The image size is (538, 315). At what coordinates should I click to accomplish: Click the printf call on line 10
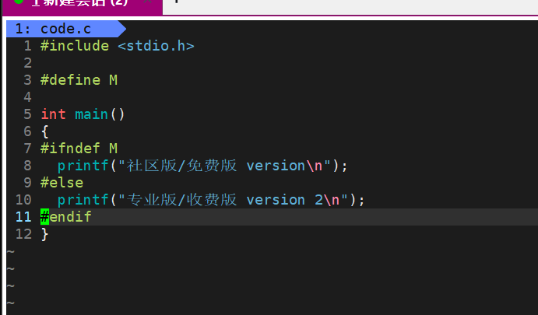[x=83, y=200]
